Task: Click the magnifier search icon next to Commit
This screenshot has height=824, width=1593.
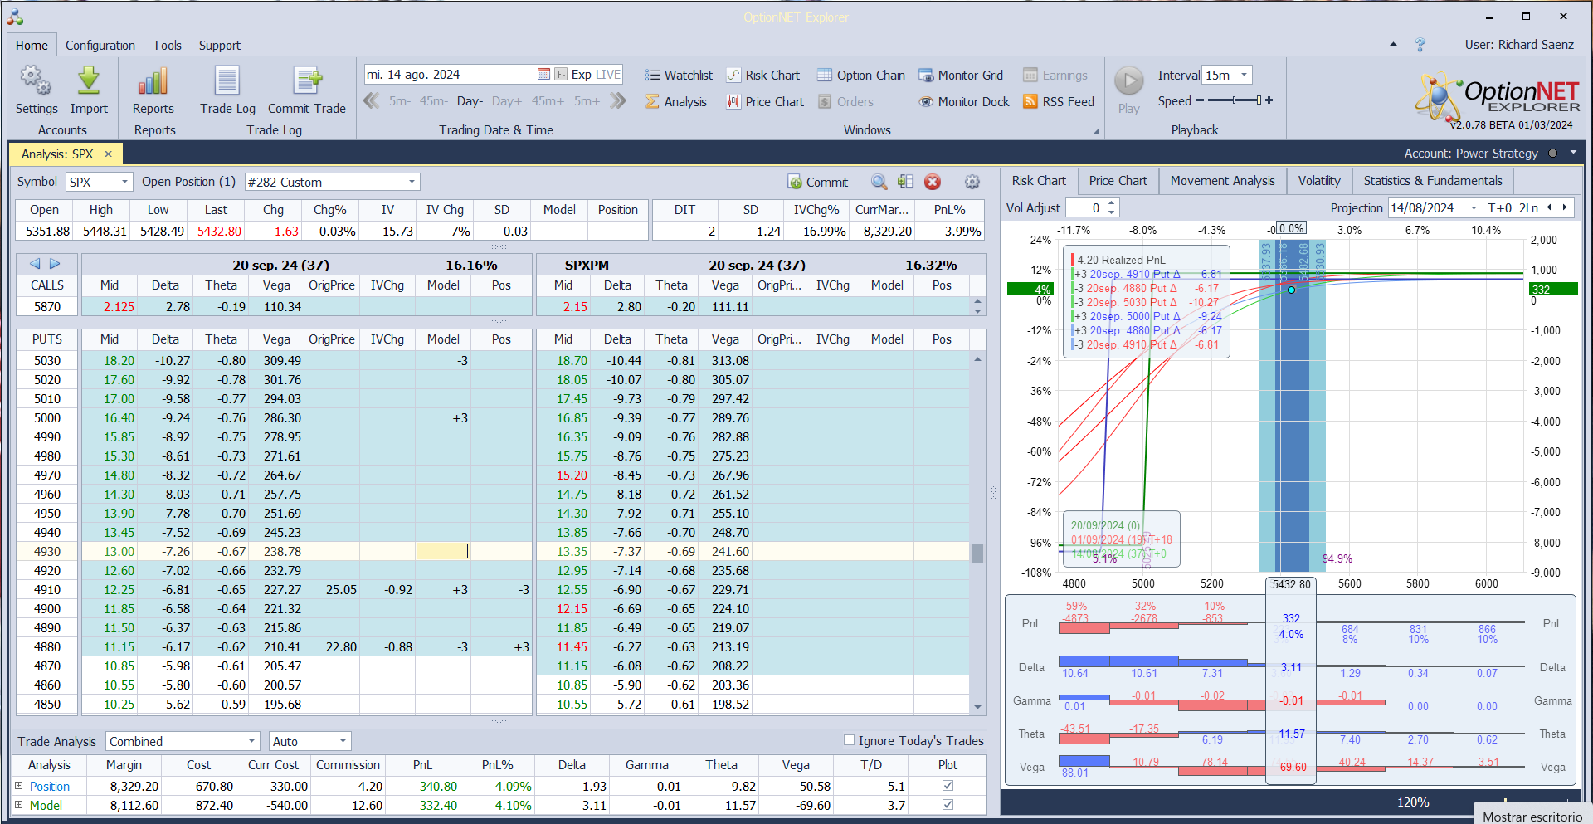Action: 879,182
